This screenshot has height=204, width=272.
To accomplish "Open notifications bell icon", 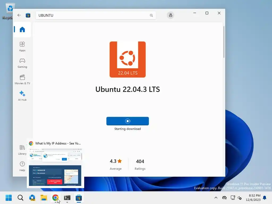I will tap(265, 198).
